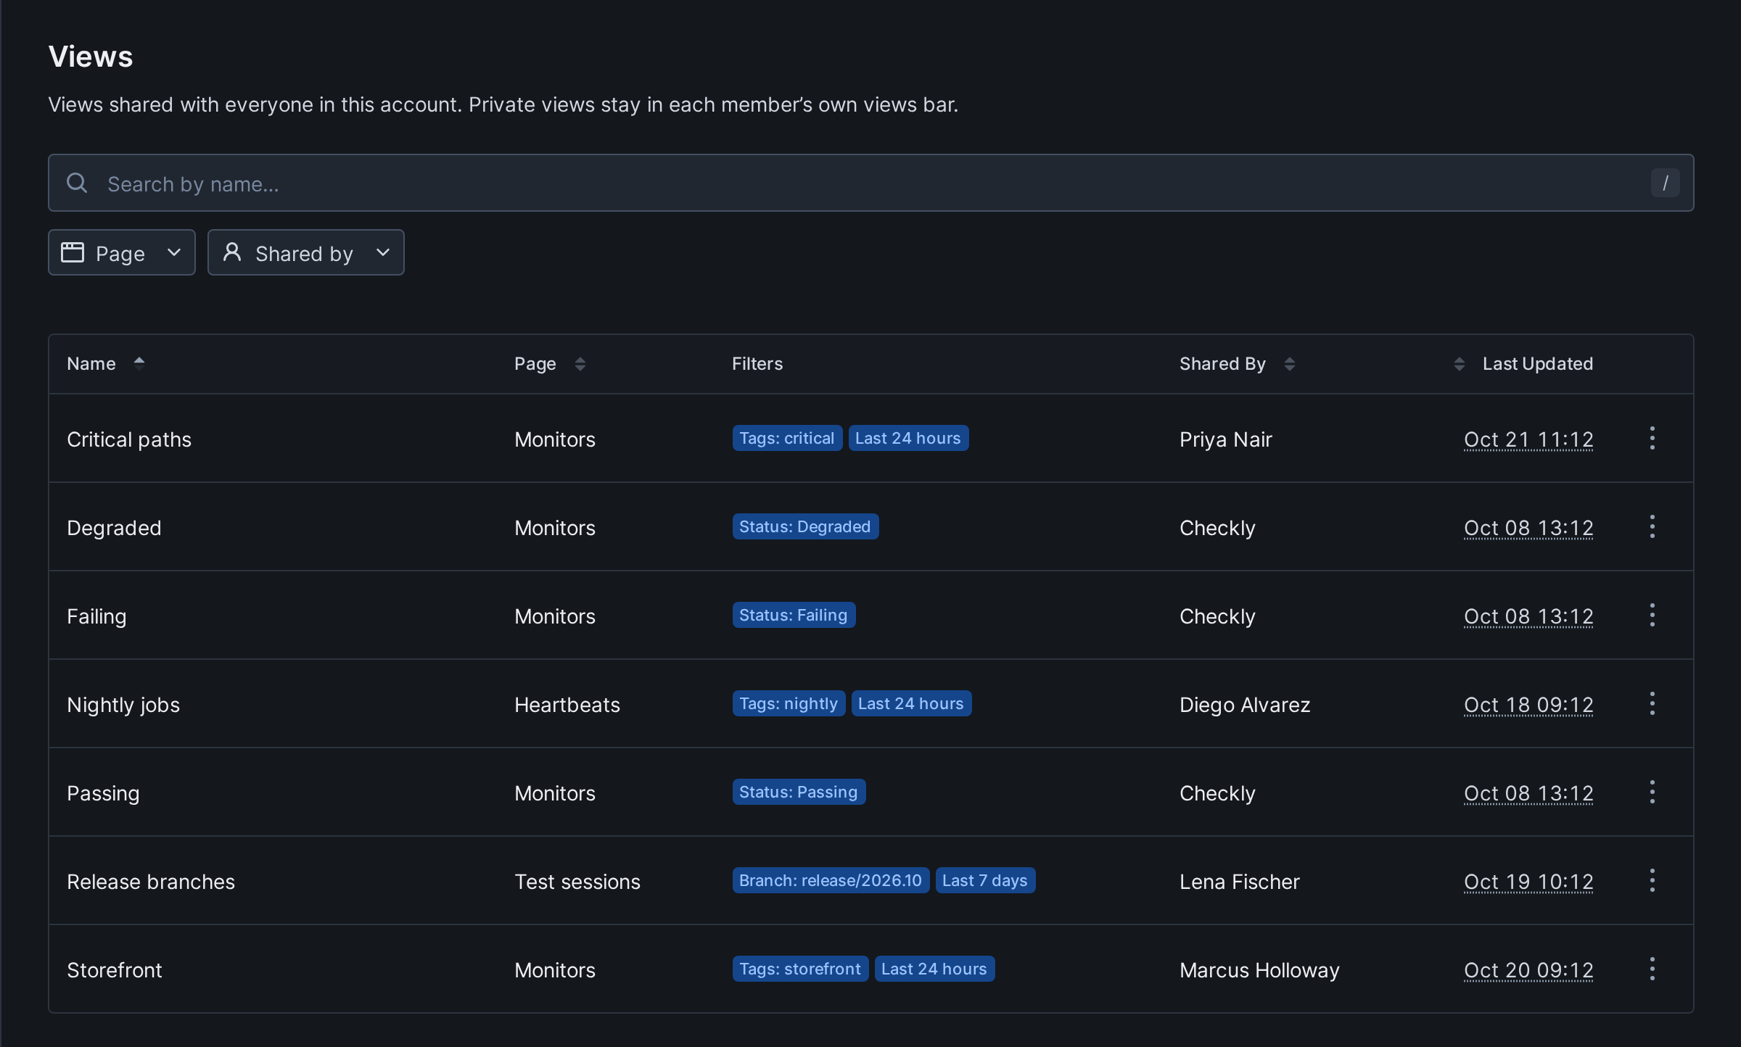Select the Failing view name

pyautogui.click(x=96, y=616)
